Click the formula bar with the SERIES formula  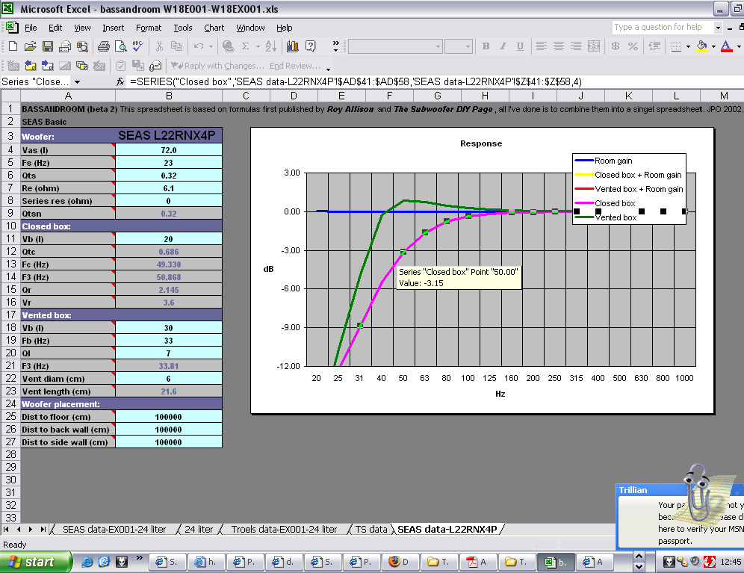click(434, 82)
